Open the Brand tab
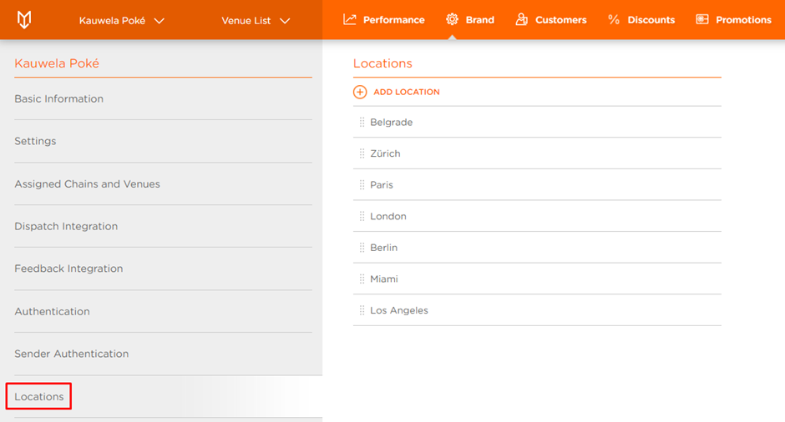785x422 pixels. [x=470, y=20]
